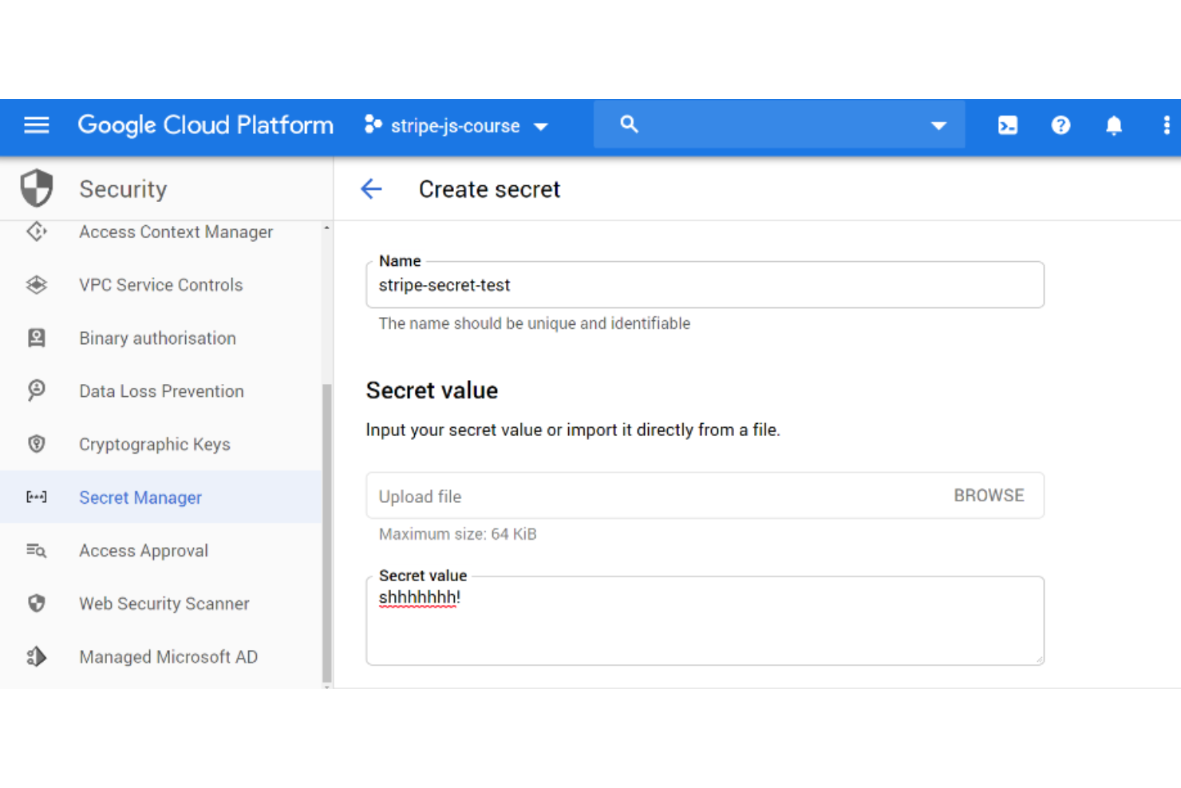Open the three-dot settings menu

[x=1167, y=125]
